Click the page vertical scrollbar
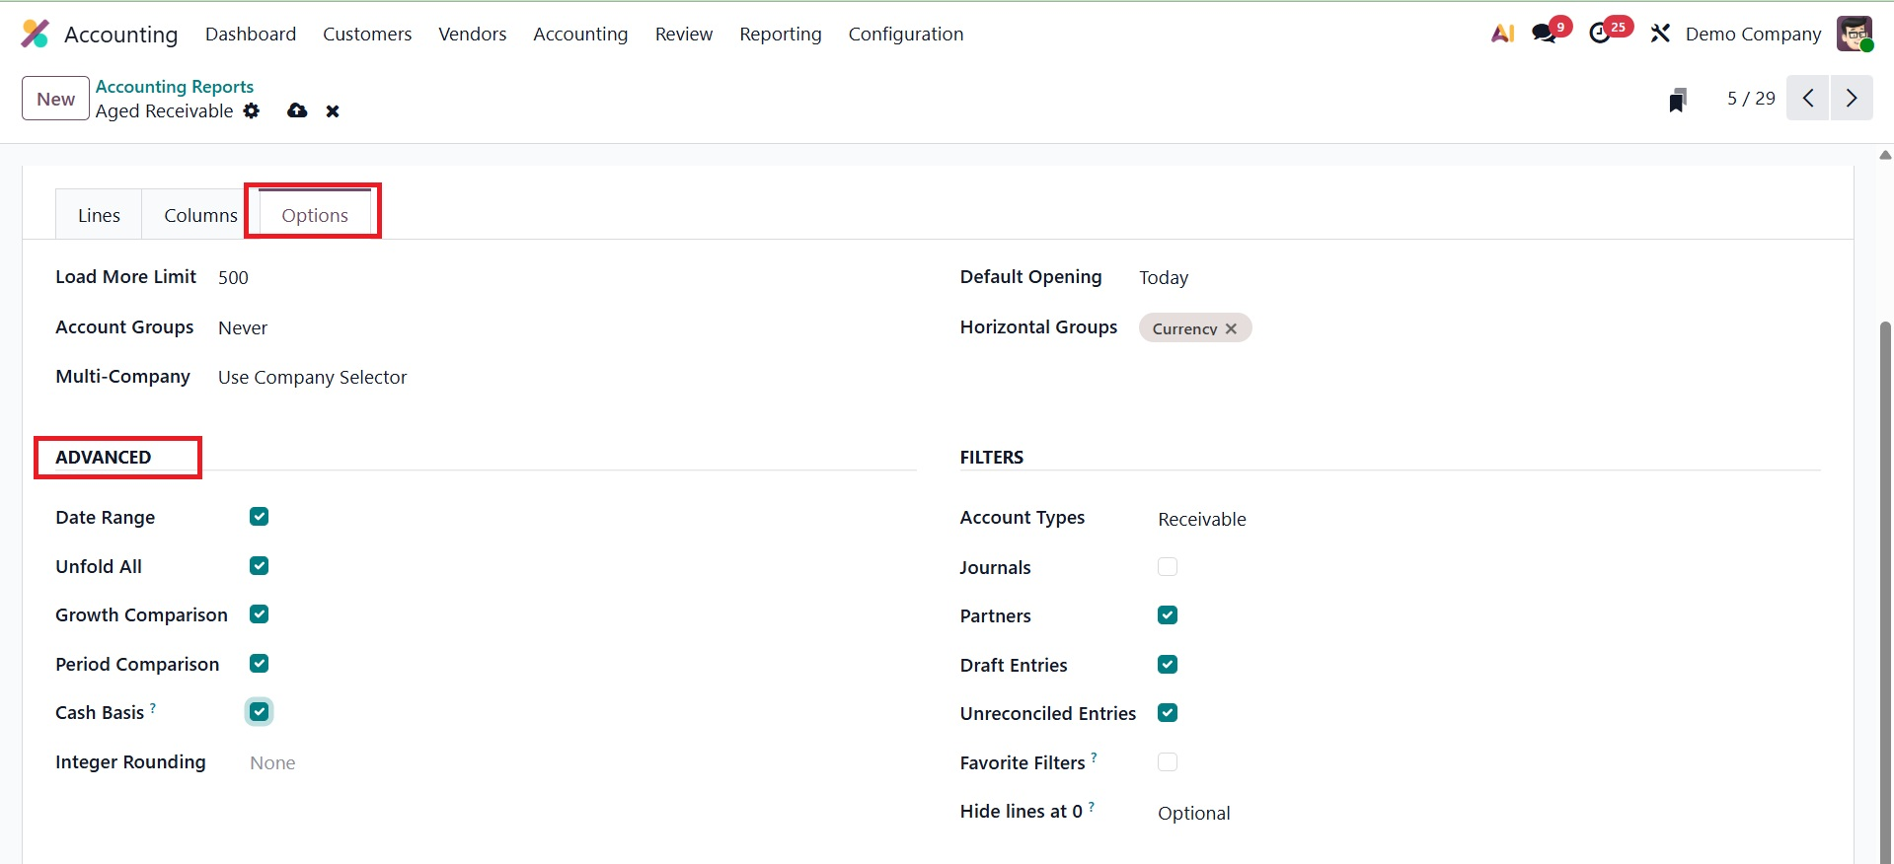The height and width of the screenshot is (864, 1894). tap(1885, 592)
